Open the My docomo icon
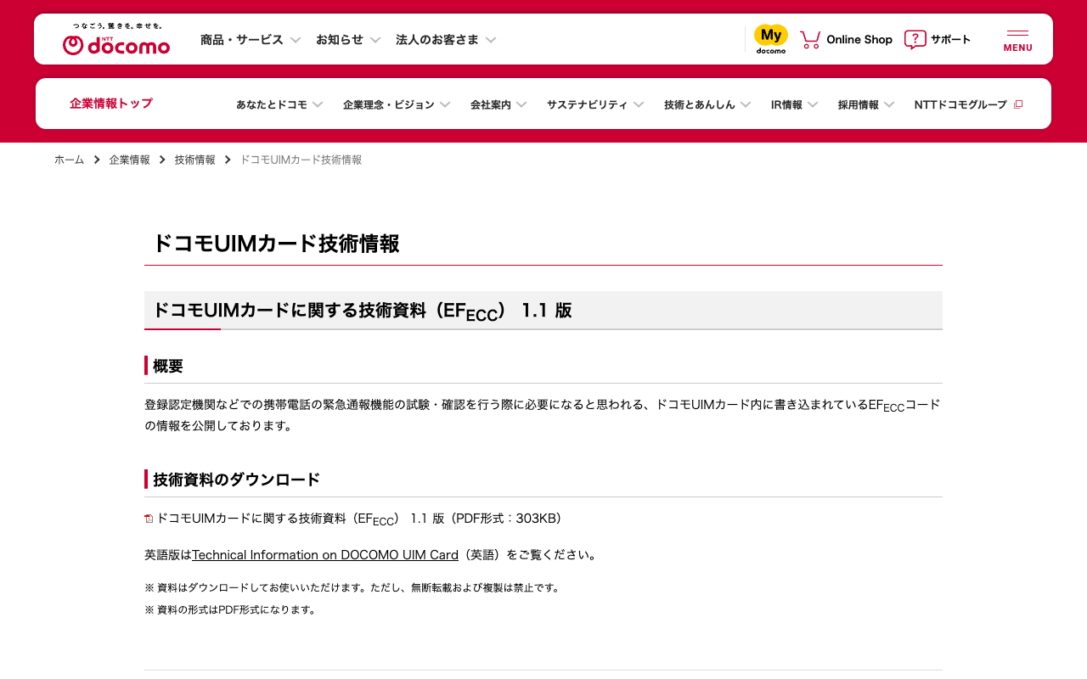The height and width of the screenshot is (679, 1087). pyautogui.click(x=771, y=39)
